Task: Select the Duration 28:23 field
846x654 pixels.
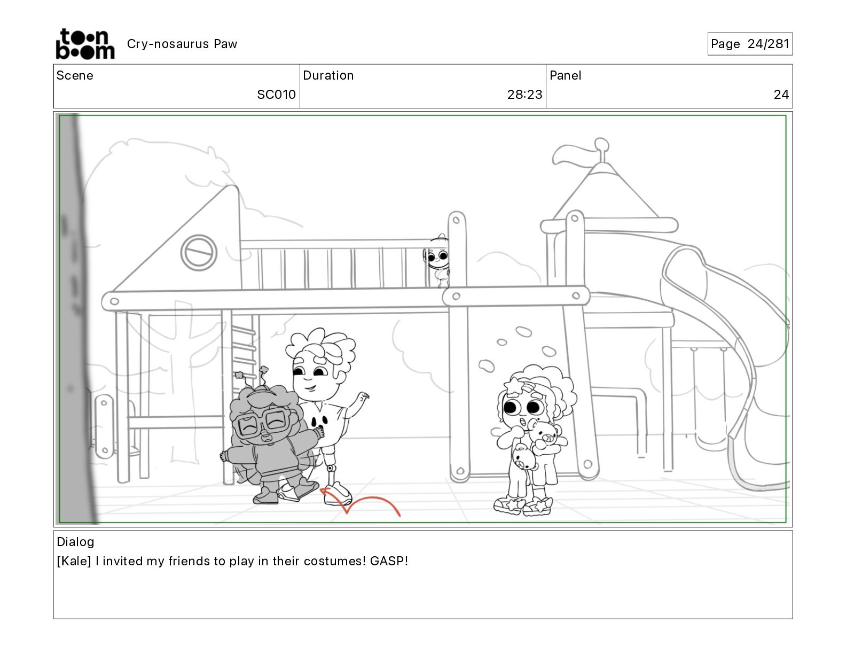Action: click(x=422, y=86)
